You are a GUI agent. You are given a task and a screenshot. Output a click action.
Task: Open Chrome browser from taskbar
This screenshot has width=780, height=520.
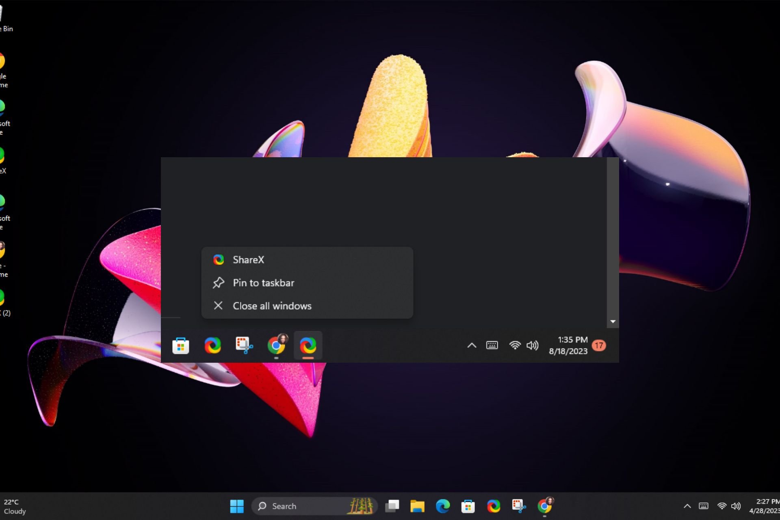pyautogui.click(x=545, y=505)
